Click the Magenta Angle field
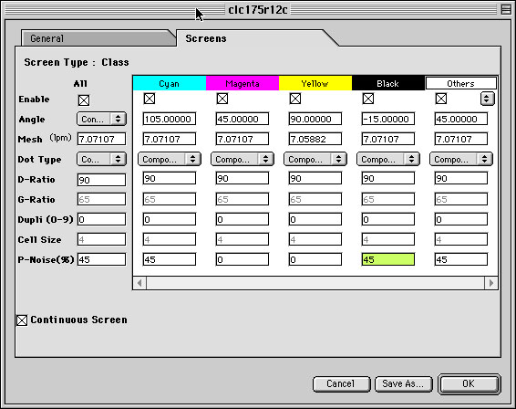 (243, 119)
